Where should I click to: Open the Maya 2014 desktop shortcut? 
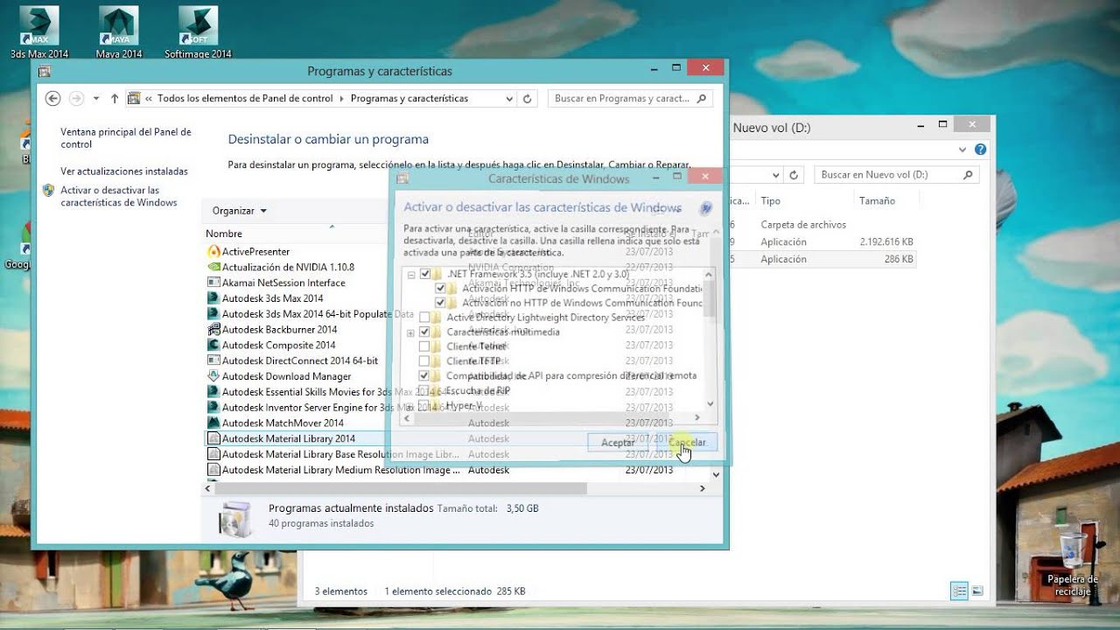point(118,31)
